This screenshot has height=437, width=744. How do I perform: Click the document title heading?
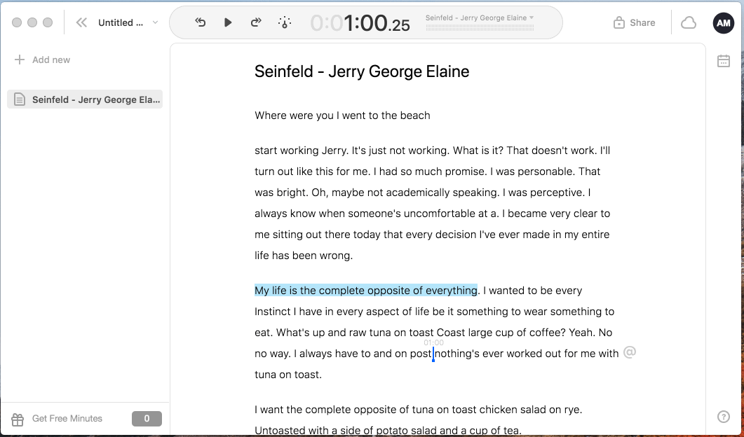pyautogui.click(x=362, y=71)
